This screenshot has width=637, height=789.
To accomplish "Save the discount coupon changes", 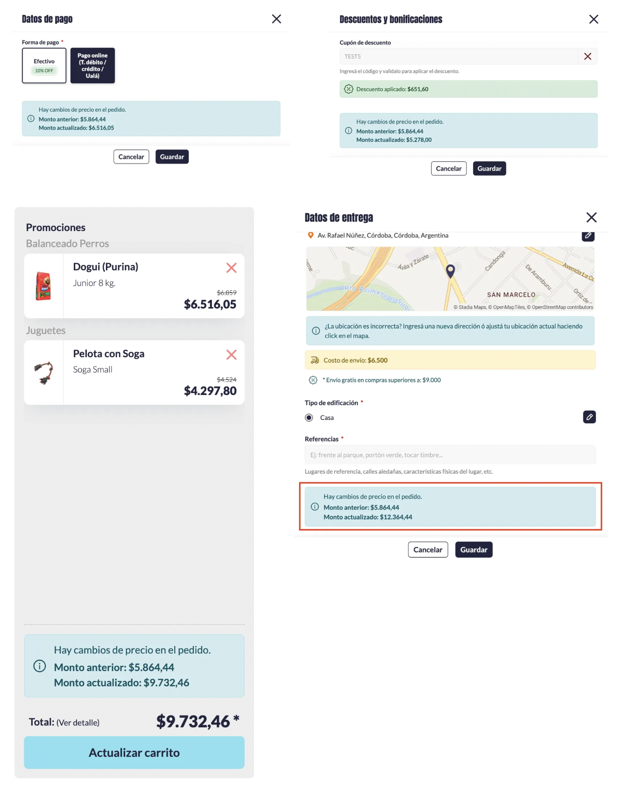I will tap(489, 169).
